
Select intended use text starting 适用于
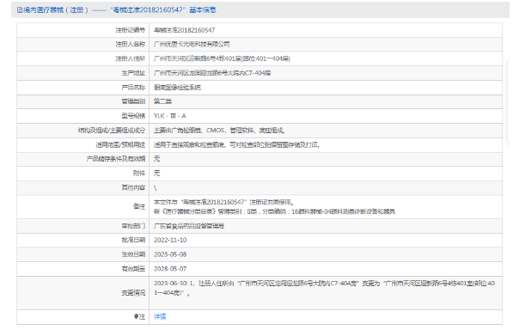click(x=237, y=144)
